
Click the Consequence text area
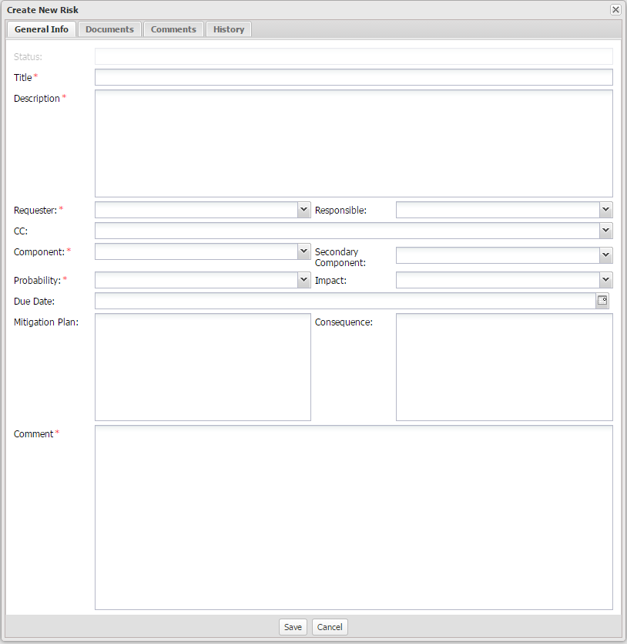[x=504, y=366]
